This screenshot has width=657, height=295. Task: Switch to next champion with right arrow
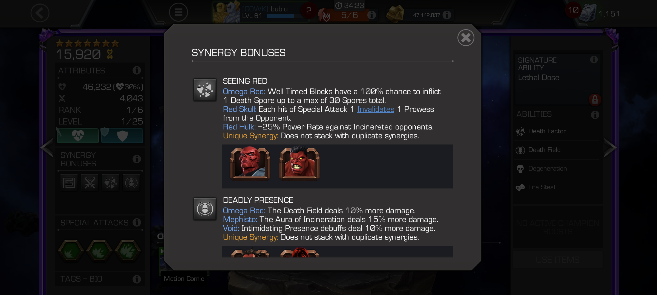point(610,148)
